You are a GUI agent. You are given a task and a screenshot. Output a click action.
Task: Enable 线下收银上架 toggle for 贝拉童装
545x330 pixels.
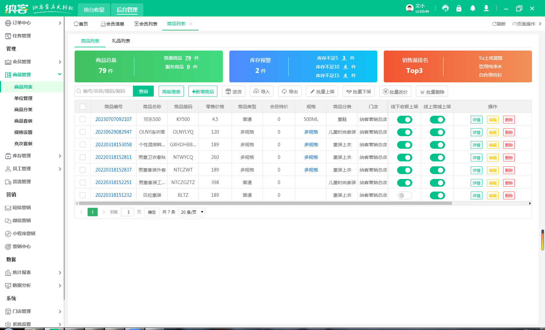[x=405, y=195]
